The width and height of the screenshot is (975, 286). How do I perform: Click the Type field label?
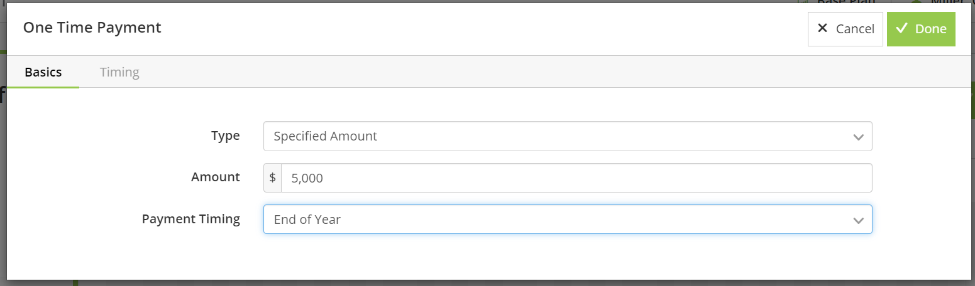pyautogui.click(x=225, y=135)
